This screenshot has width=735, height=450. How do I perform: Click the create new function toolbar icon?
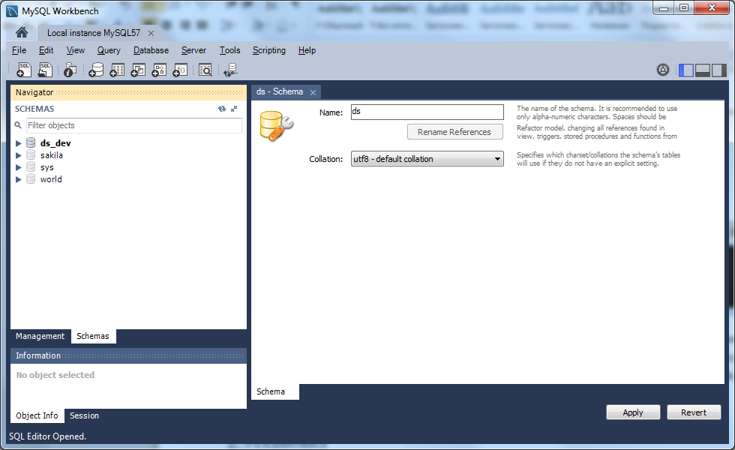181,70
